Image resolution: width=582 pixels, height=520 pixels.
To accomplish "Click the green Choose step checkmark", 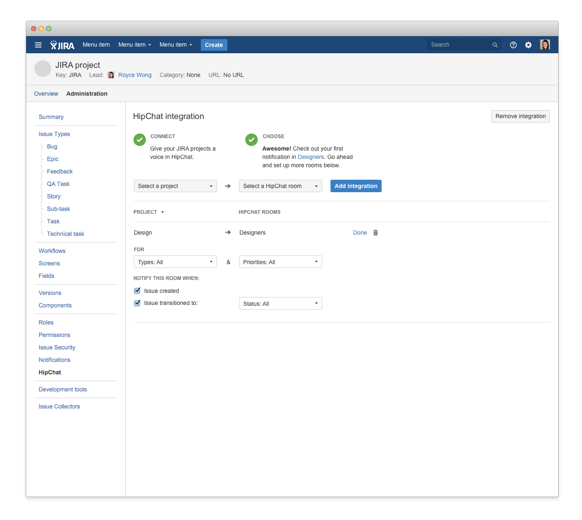I will [252, 140].
